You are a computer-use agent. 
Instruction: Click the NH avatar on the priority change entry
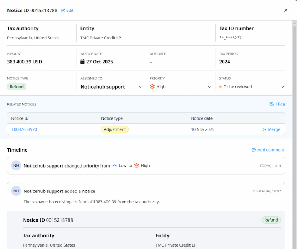pos(16,166)
